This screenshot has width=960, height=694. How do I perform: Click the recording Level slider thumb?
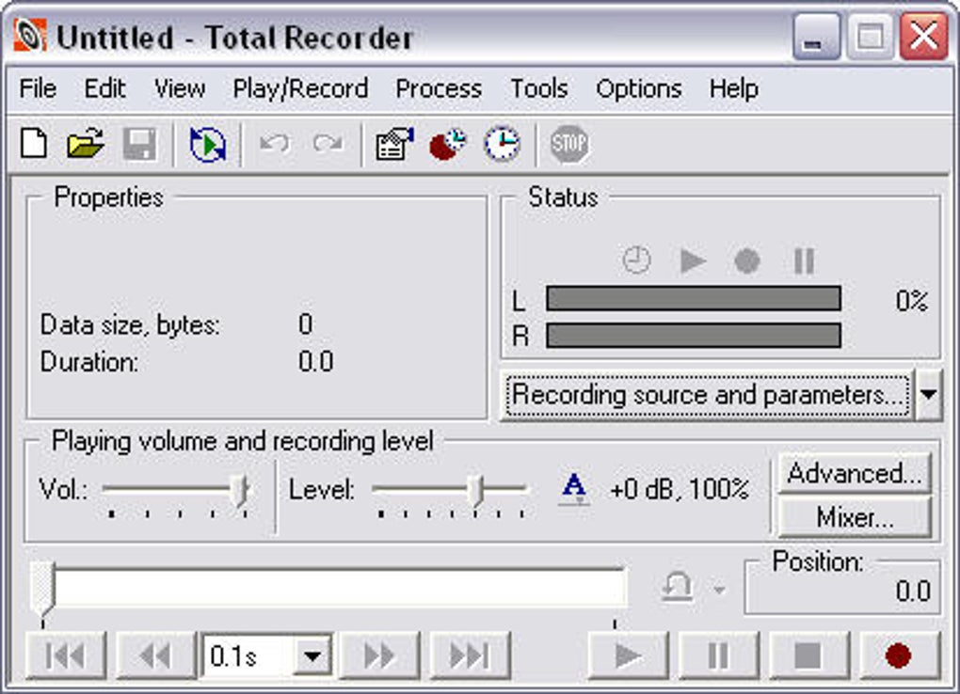(x=476, y=490)
